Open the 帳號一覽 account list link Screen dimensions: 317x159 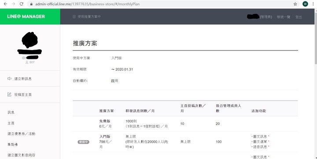(284, 17)
